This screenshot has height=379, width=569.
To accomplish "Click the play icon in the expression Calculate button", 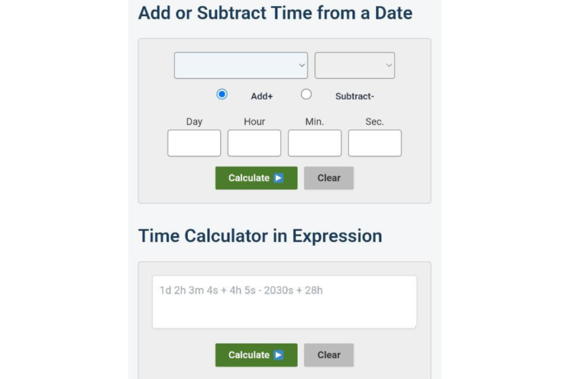I will point(279,355).
